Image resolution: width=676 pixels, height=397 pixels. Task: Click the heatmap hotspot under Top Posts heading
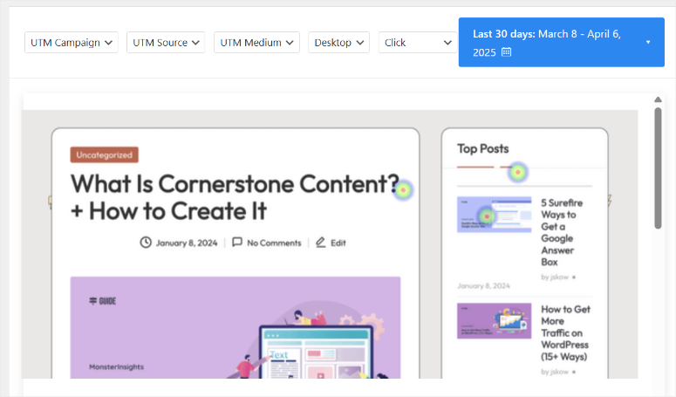[518, 173]
